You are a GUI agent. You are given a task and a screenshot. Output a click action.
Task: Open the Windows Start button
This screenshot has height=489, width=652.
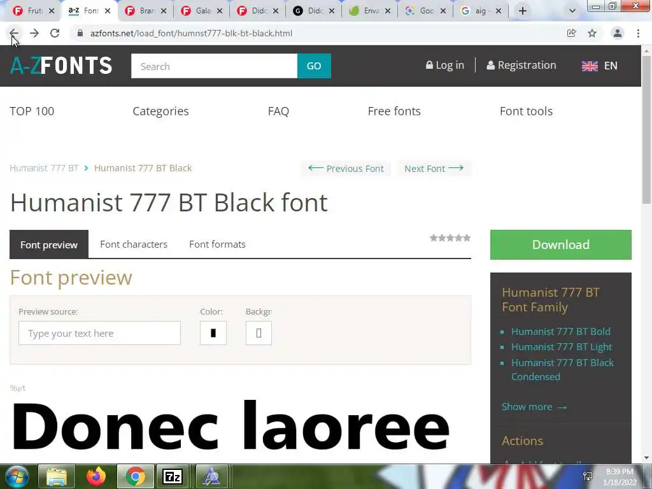[16, 476]
